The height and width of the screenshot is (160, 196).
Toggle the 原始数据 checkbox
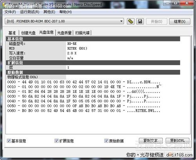click(x=106, y=141)
